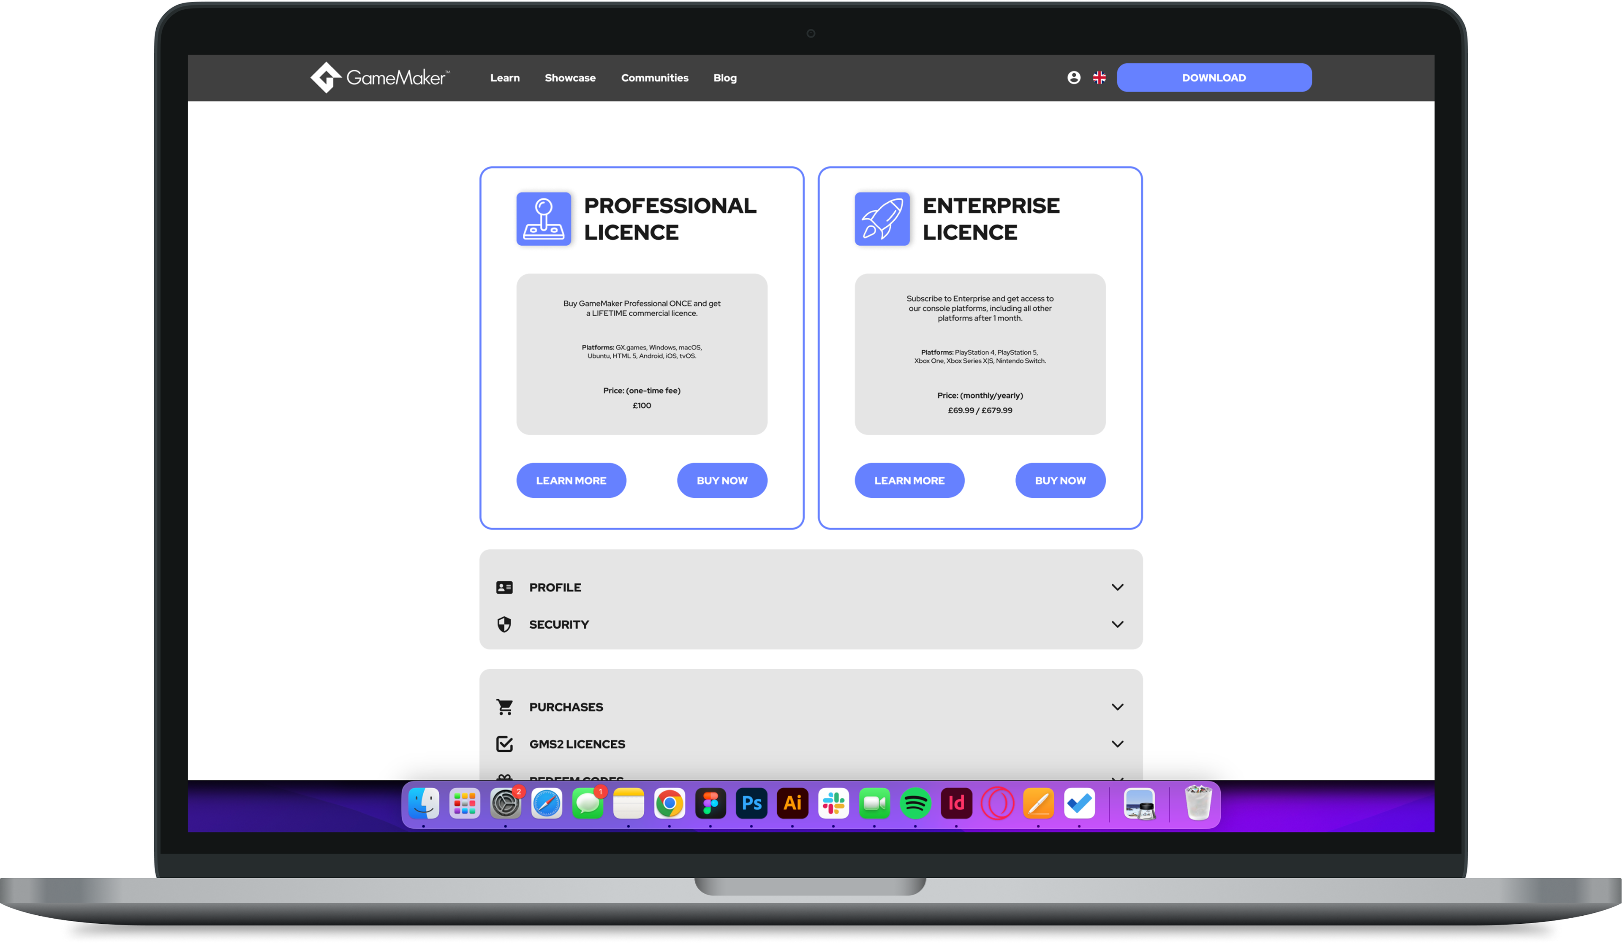Click the PROFESSIONAL LICENCE heading
Viewport: 1622px width, 944px height.
(x=670, y=219)
